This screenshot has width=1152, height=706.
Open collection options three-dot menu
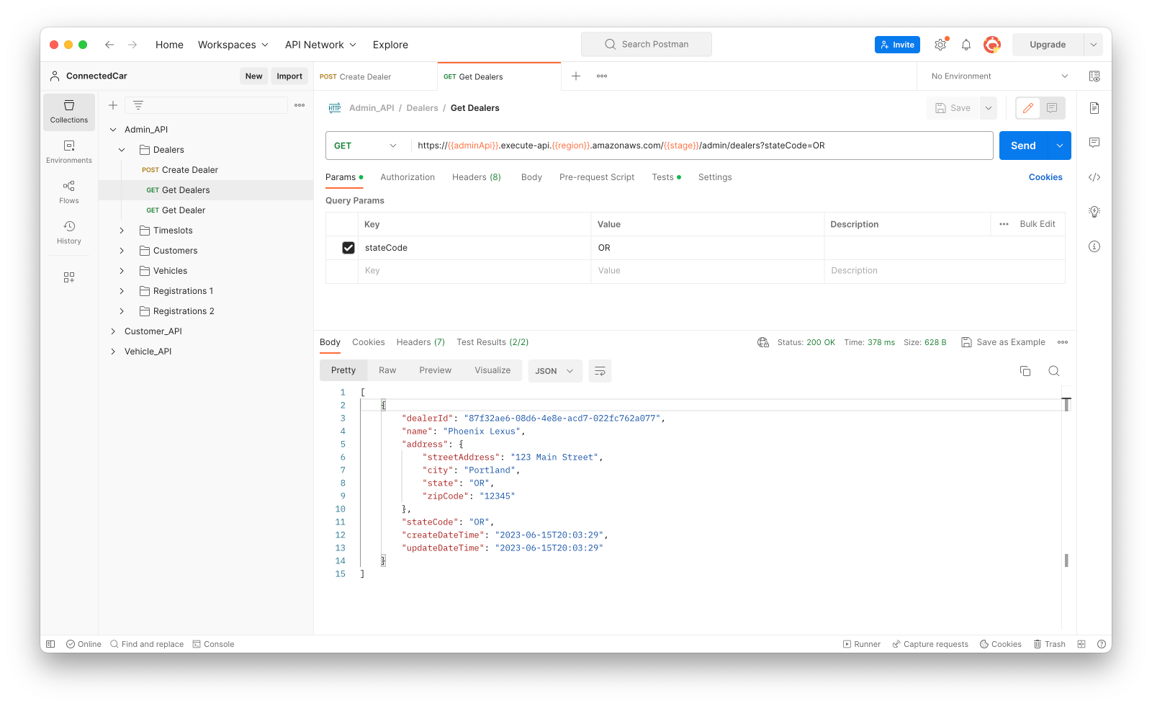(300, 105)
